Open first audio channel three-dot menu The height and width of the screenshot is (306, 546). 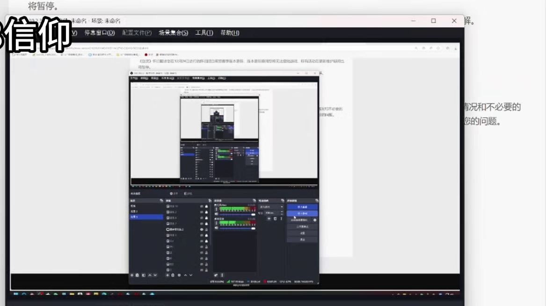216,209
